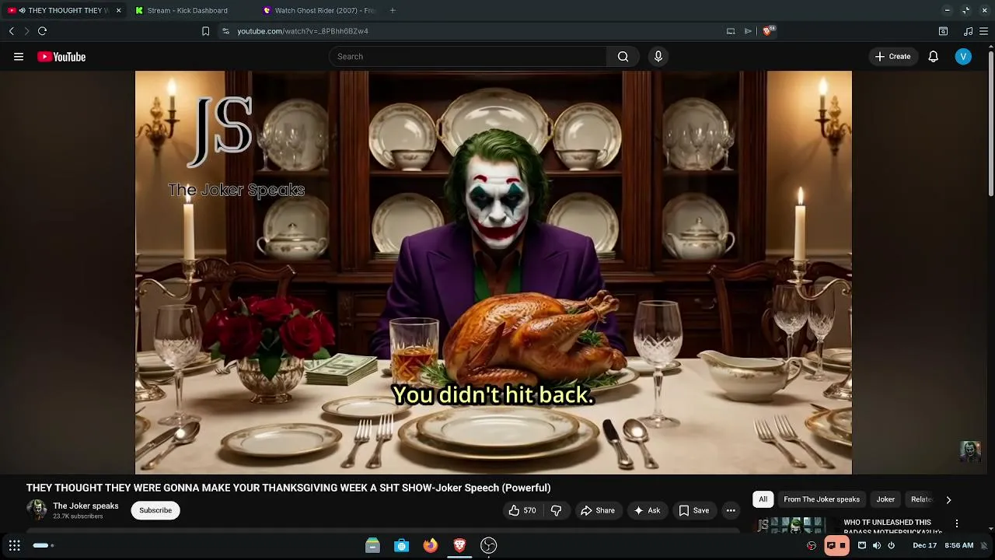Bookmark this page icon
The width and height of the screenshot is (995, 560).
tap(205, 31)
